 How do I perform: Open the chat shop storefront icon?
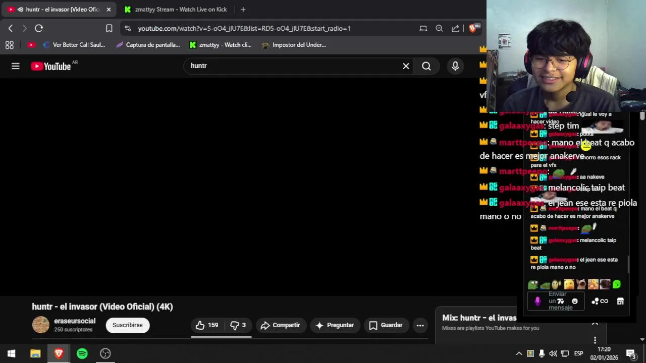point(620,301)
